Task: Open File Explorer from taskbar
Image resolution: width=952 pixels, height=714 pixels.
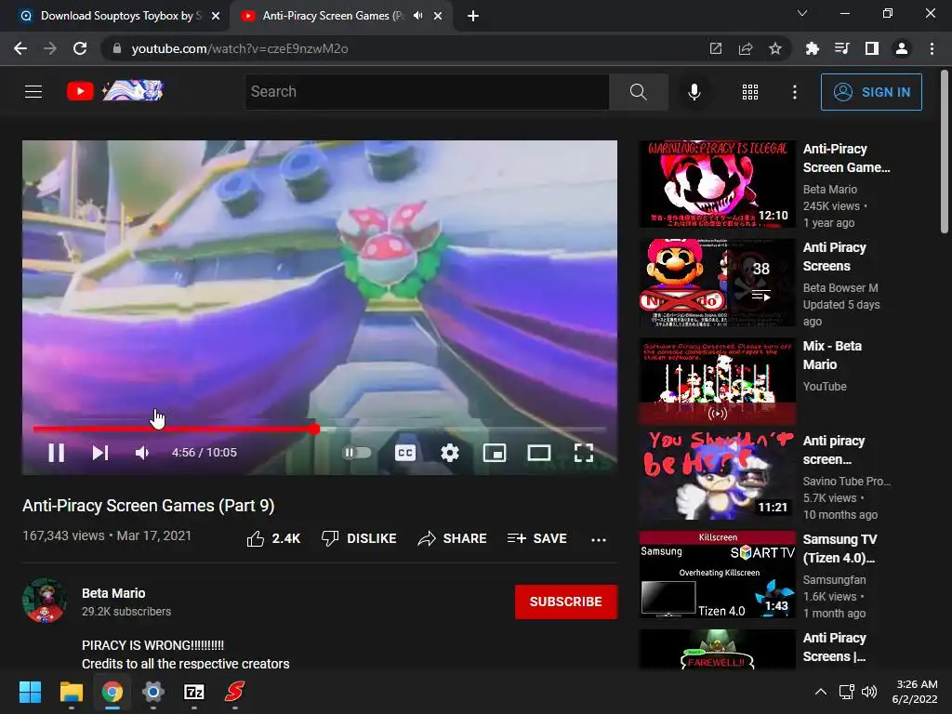Action: [x=71, y=692]
